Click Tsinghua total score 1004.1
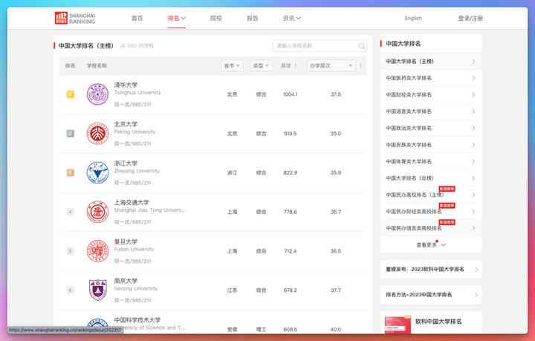 [291, 94]
